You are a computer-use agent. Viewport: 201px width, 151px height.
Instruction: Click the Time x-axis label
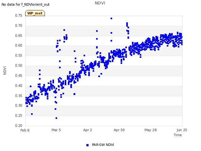point(177,135)
